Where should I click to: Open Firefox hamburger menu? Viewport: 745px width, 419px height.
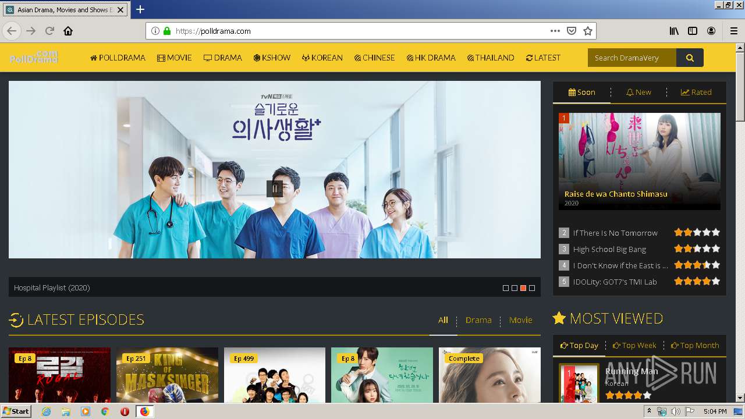pyautogui.click(x=734, y=31)
